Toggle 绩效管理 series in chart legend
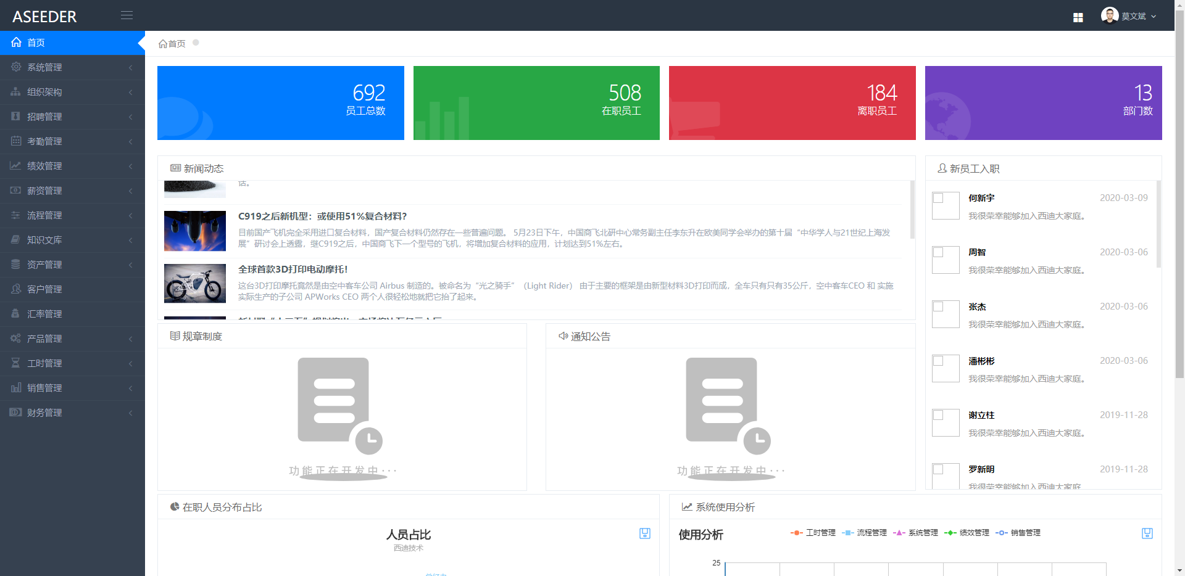The width and height of the screenshot is (1185, 576). pos(967,532)
